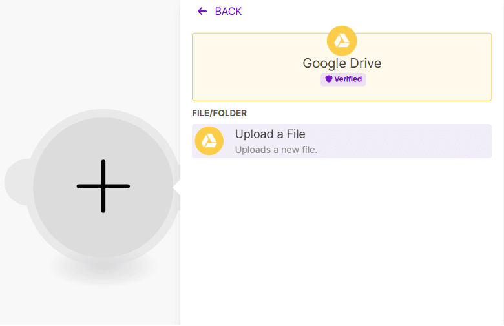Click the BACK text link
This screenshot has height=326, width=504.
[228, 11]
